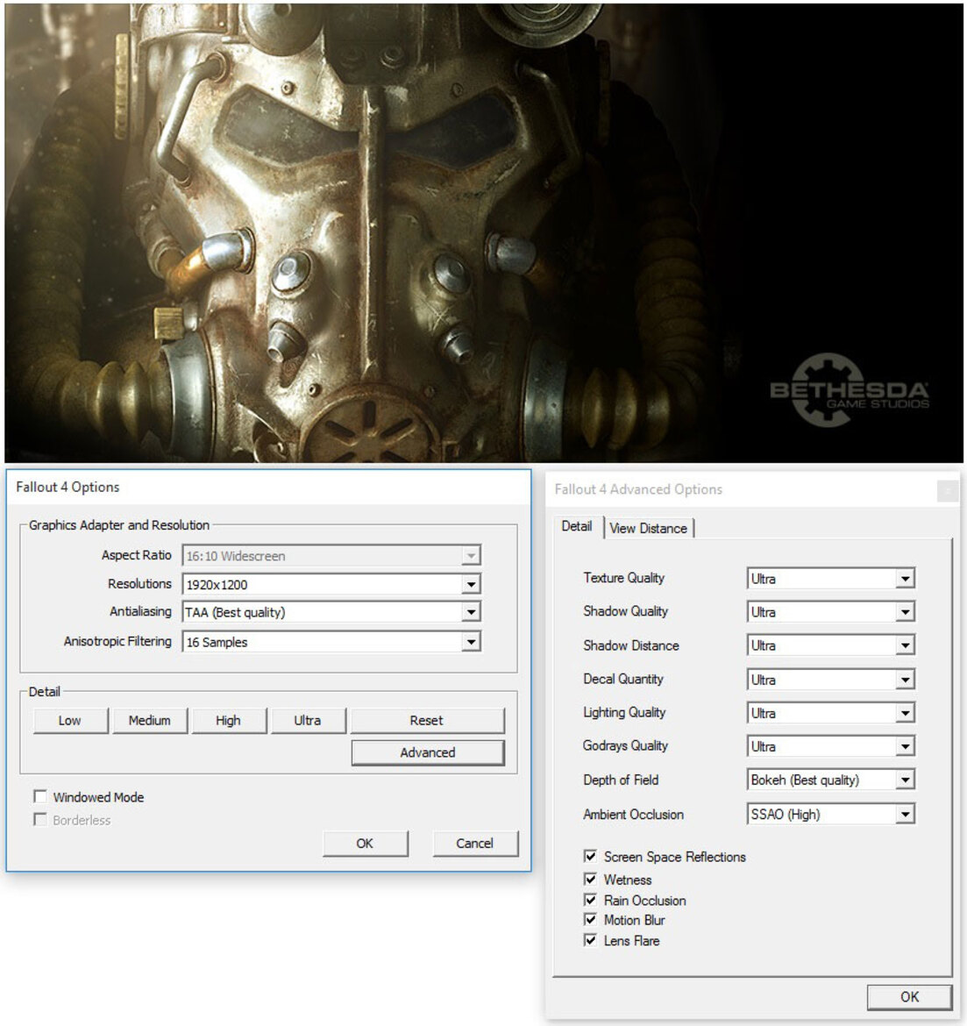Open the Resolutions dropdown showing 1920x1200
This screenshot has height=1026, width=967.
331,584
